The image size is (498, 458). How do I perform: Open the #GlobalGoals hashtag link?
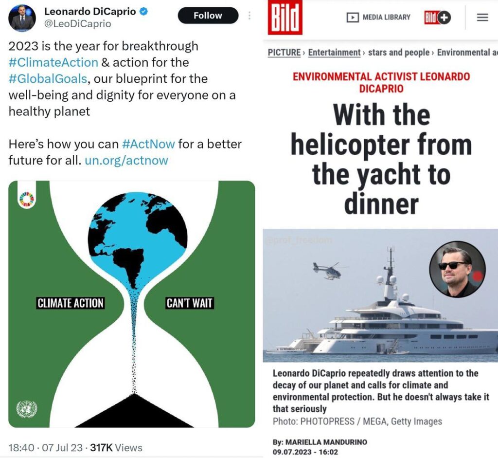[x=48, y=78]
